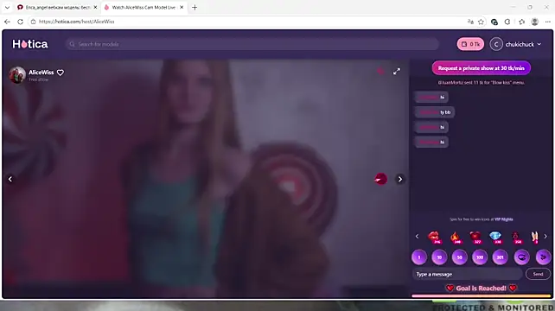Bookmark this page with the star icon
The height and width of the screenshot is (311, 555).
pos(481,22)
